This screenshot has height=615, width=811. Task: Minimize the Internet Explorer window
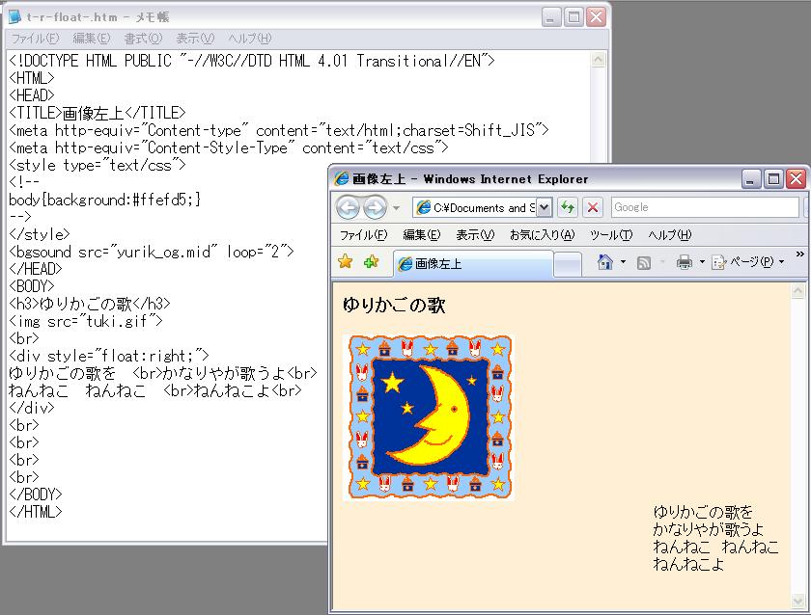[751, 179]
